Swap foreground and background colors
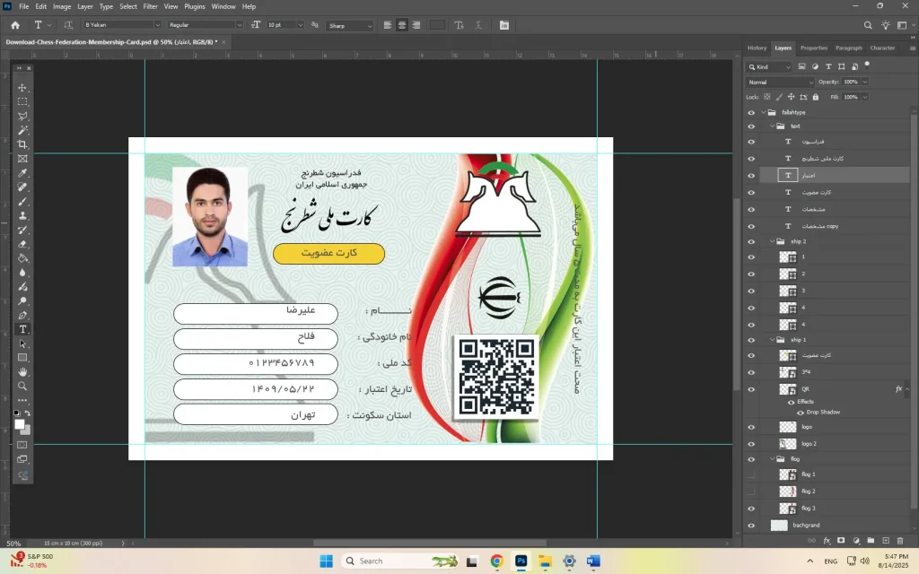919x574 pixels. click(x=28, y=413)
